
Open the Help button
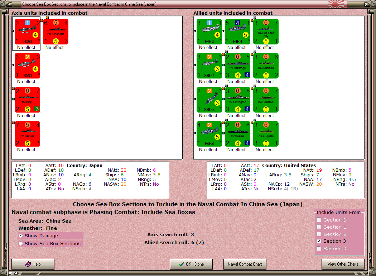(33, 264)
